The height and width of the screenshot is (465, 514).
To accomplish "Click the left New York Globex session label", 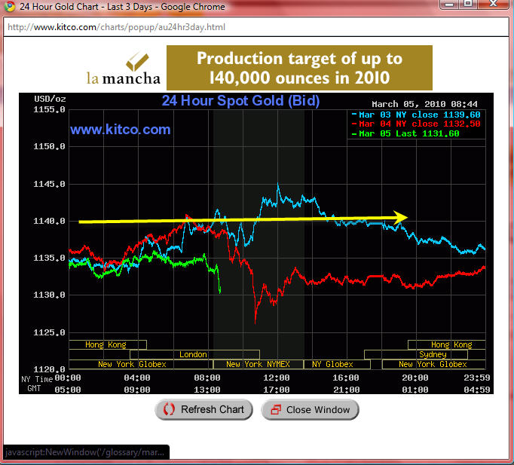I will click(132, 365).
